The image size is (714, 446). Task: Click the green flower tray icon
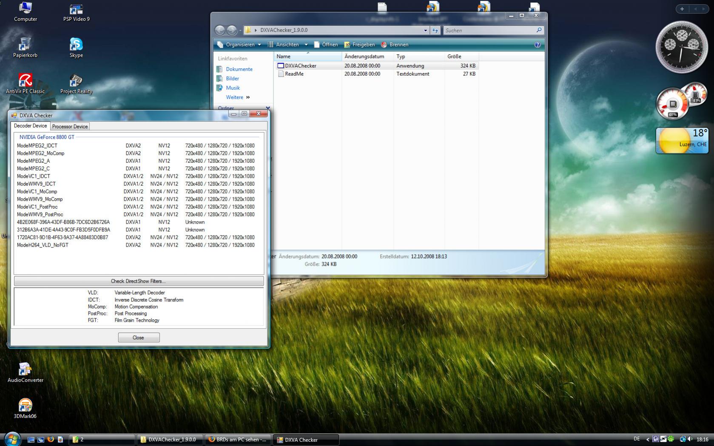[671, 439]
